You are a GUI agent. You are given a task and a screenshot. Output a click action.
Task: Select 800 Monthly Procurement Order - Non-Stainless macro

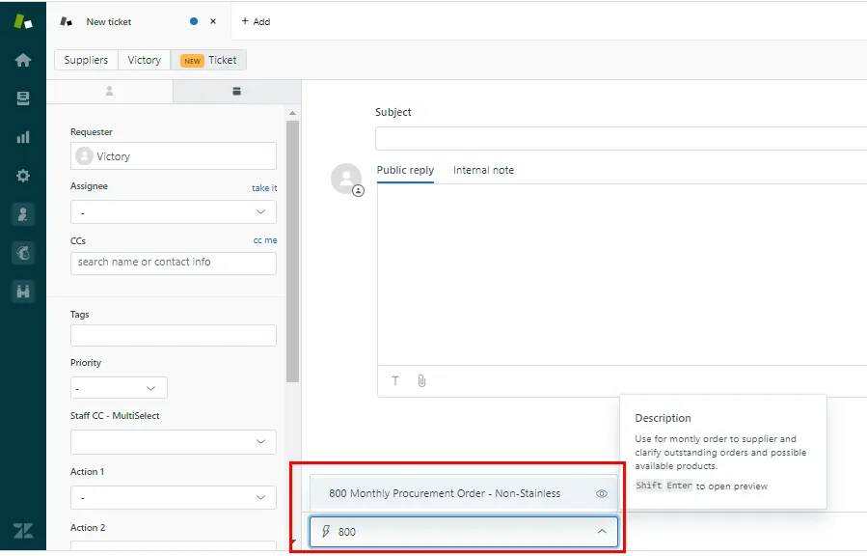463,493
